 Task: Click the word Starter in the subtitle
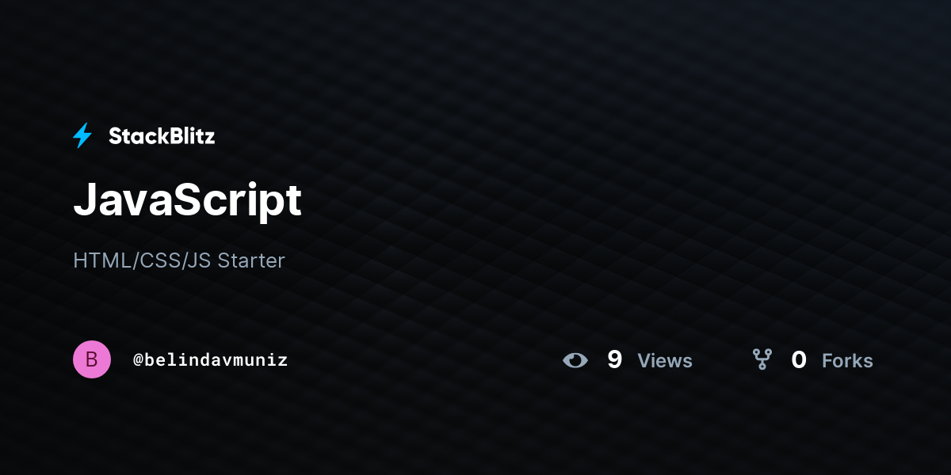click(x=251, y=260)
